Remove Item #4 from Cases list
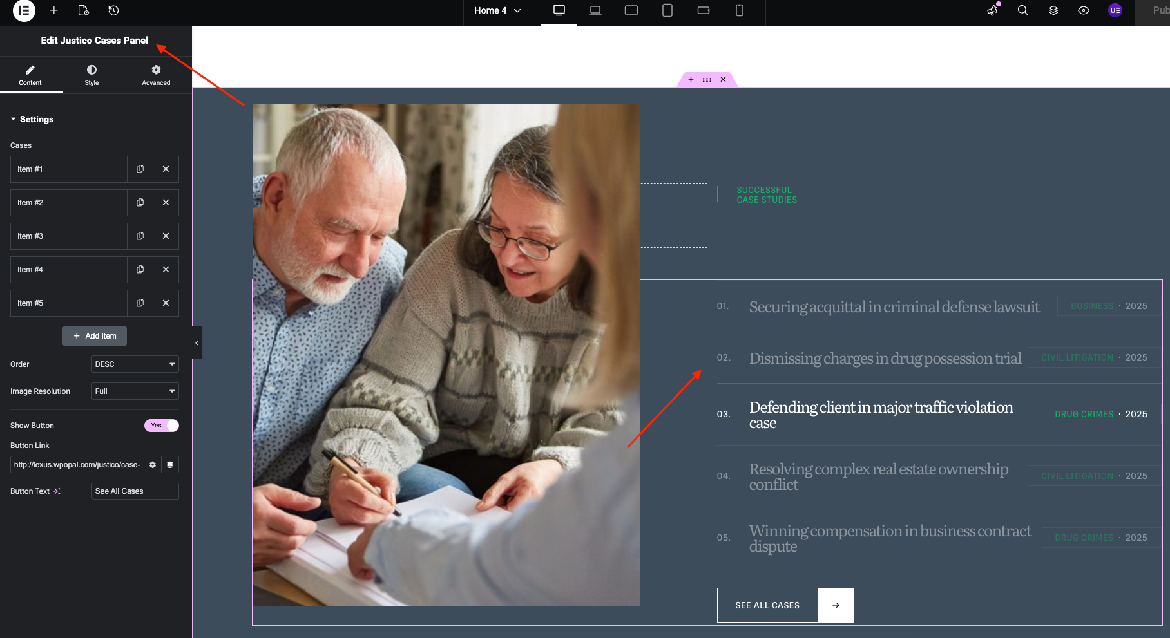This screenshot has width=1170, height=638. click(x=166, y=270)
